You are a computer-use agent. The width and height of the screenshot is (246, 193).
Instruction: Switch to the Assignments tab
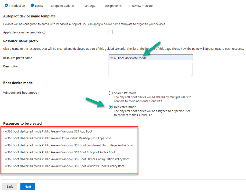[113, 6]
